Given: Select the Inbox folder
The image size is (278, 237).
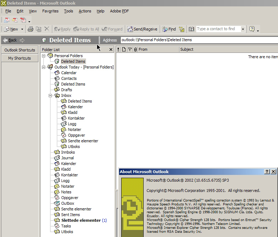Looking at the screenshot, I should (66, 95).
